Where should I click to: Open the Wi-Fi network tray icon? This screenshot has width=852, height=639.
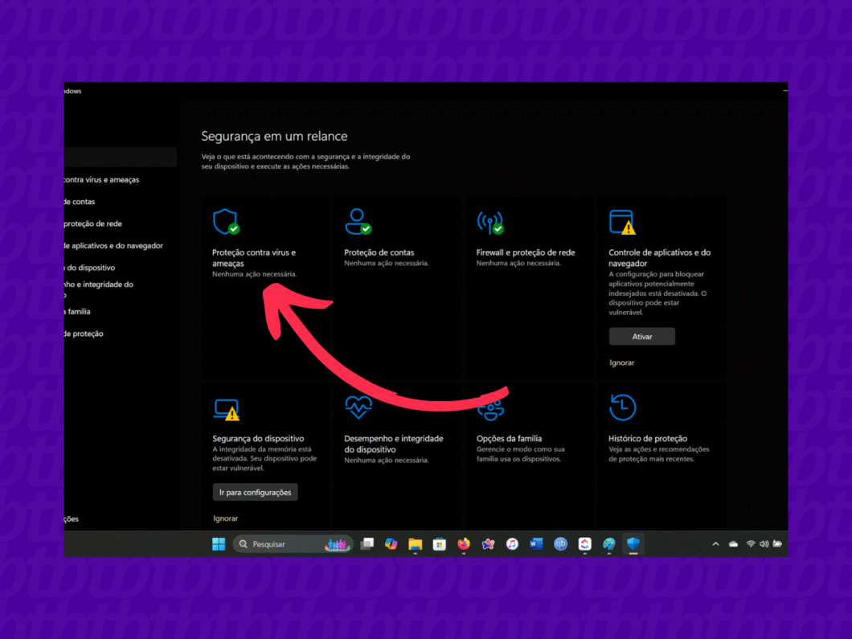pyautogui.click(x=751, y=544)
